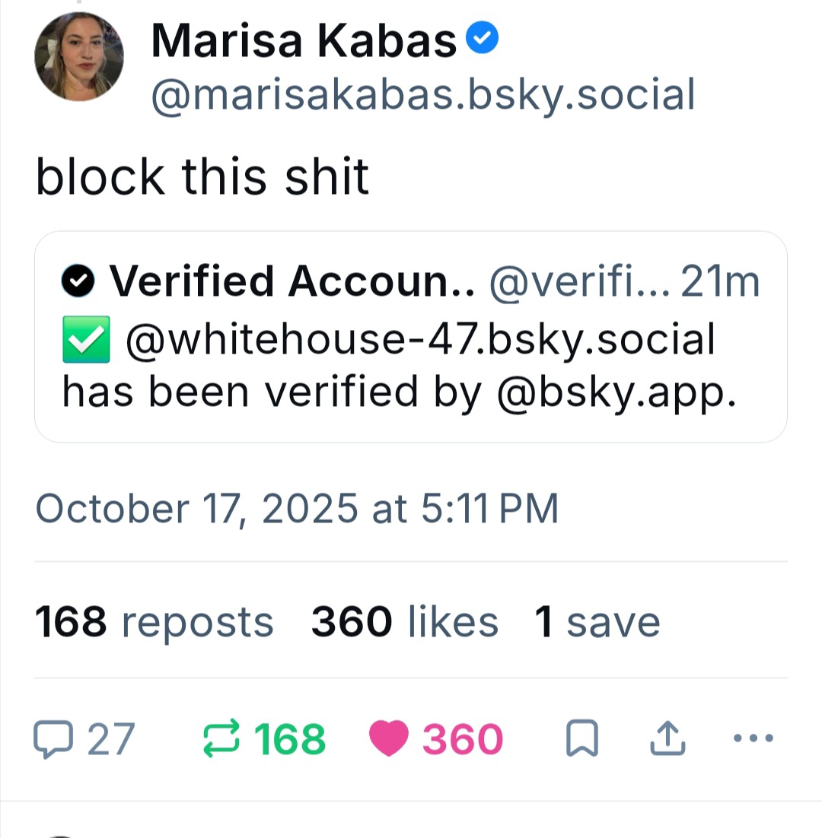Image resolution: width=822 pixels, height=838 pixels.
Task: Open the @marisakabas.bsky.social handle link
Action: (x=422, y=95)
